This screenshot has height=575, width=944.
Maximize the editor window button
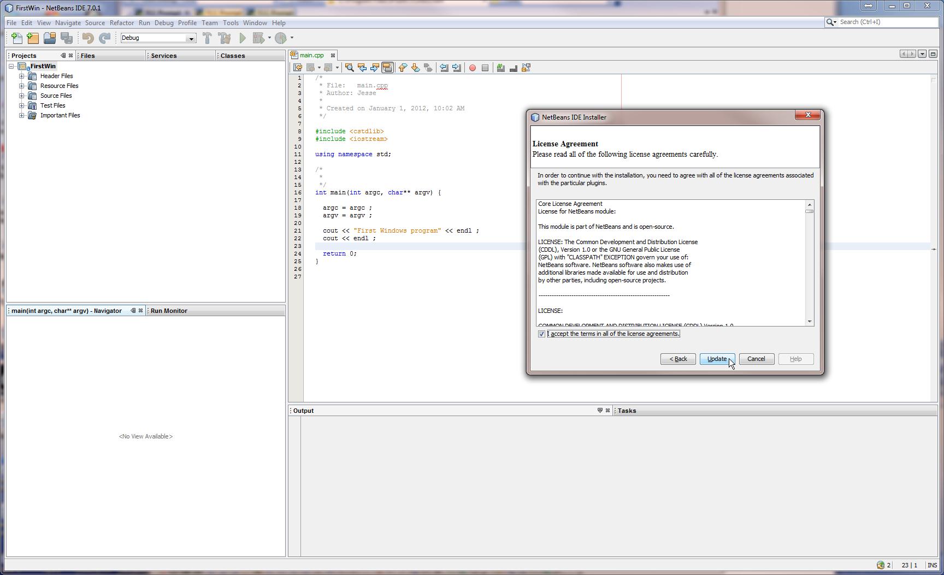[933, 54]
